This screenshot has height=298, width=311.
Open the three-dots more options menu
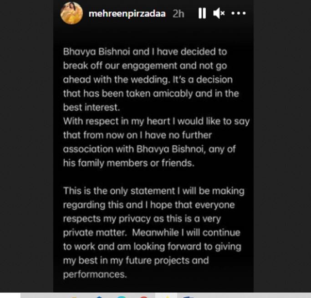[x=238, y=14]
